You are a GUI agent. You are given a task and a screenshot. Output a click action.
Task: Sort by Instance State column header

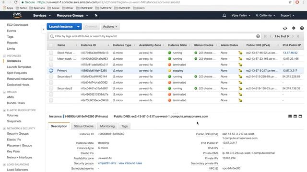click(177, 45)
